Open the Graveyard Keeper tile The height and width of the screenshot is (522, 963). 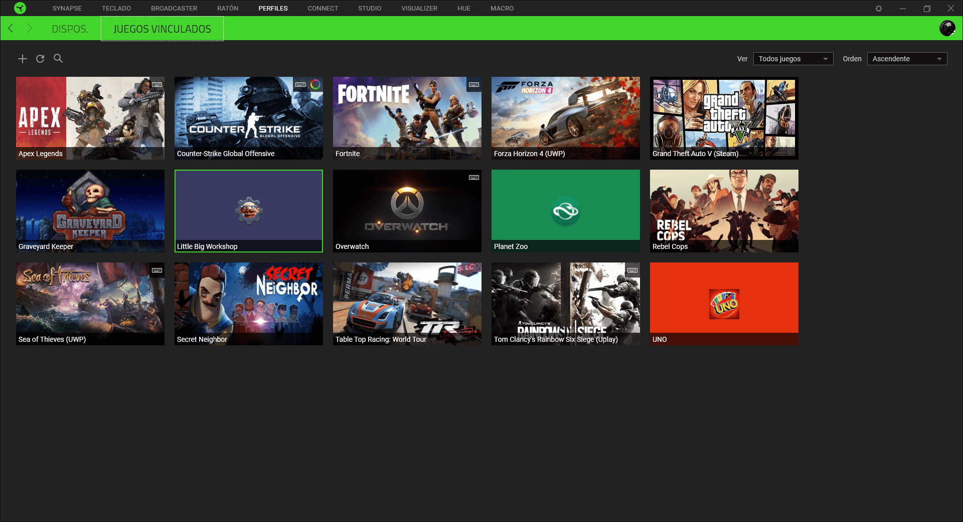(90, 211)
